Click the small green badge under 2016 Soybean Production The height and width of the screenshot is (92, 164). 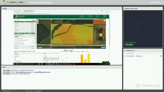16,37
